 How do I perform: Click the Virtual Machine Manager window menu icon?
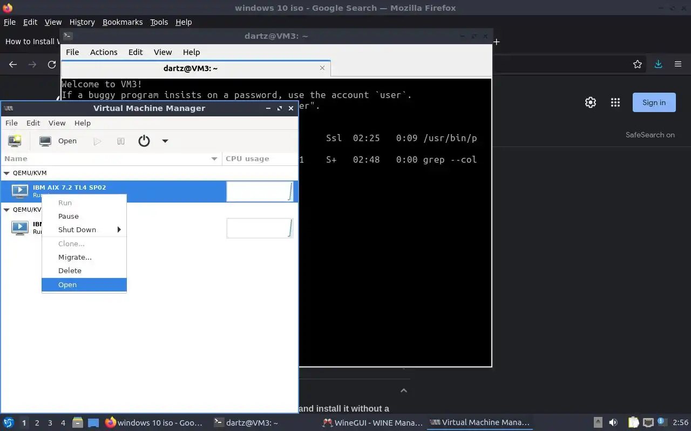pyautogui.click(x=8, y=108)
